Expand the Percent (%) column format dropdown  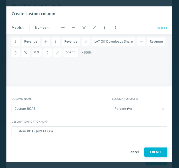click(x=139, y=109)
